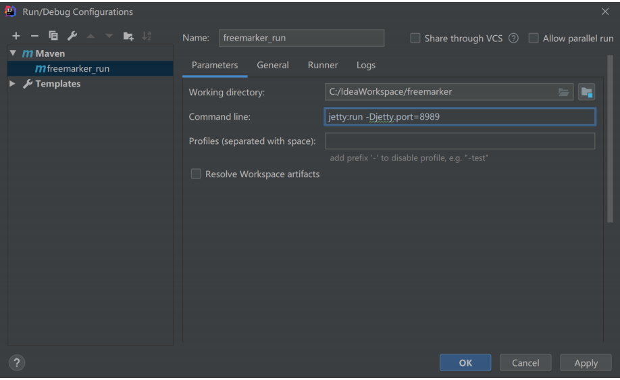Viewport: 620px width, 380px height.
Task: Collapse the Maven tree node
Action: click(x=13, y=53)
